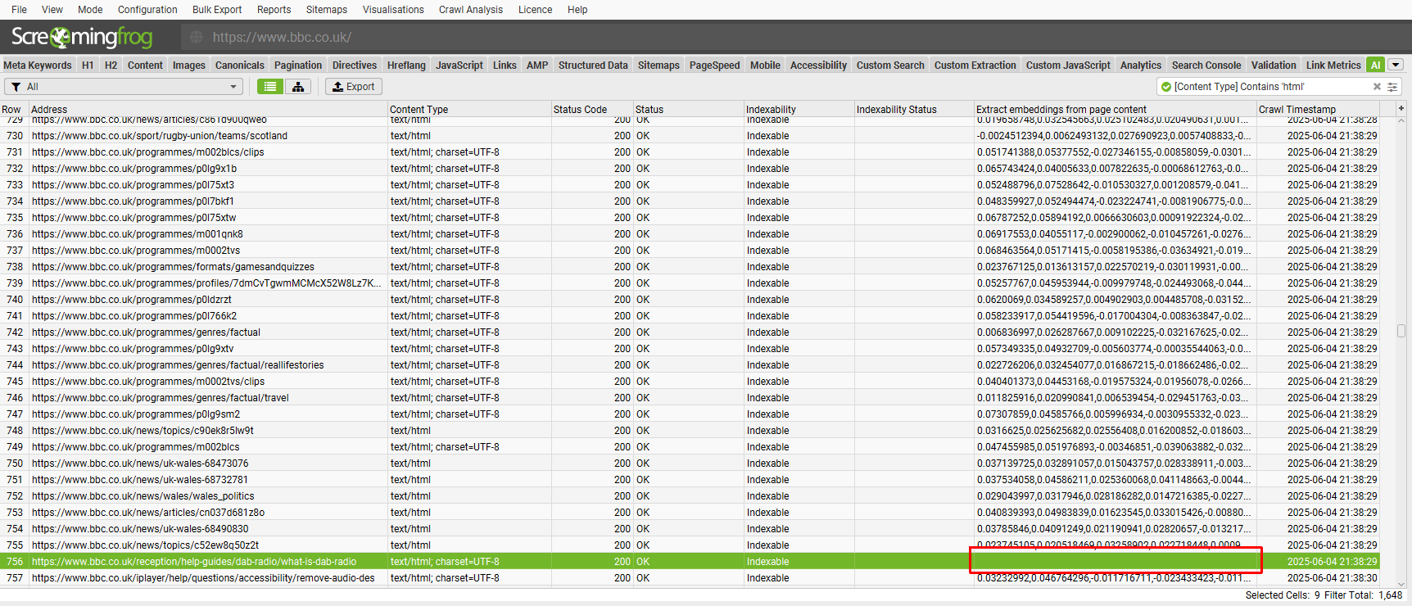Open the File menu
This screenshot has width=1412, height=606.
click(19, 9)
